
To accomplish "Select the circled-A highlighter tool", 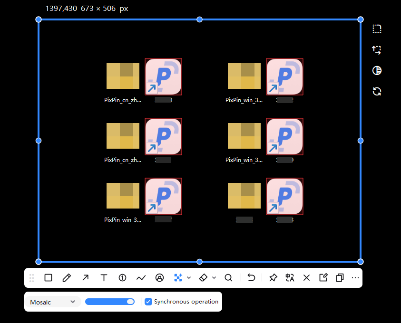I will pyautogui.click(x=159, y=277).
